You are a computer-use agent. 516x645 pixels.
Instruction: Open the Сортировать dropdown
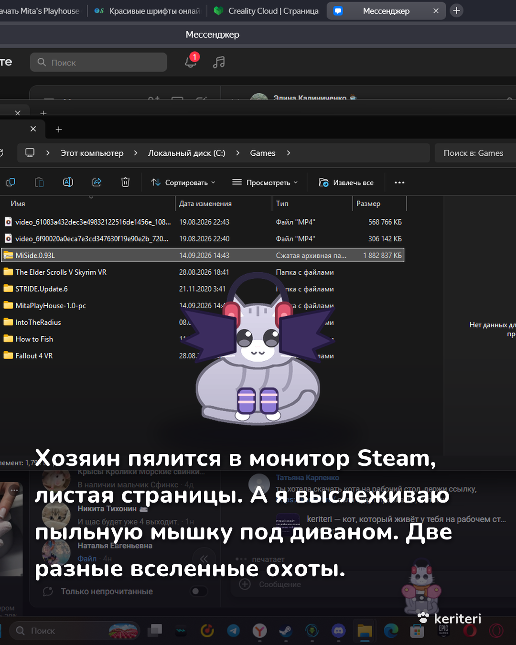(x=183, y=183)
